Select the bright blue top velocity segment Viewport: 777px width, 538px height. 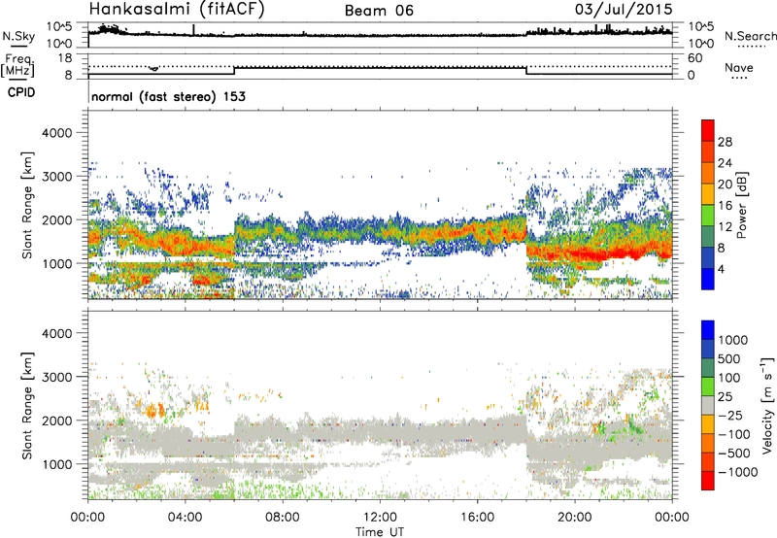708,330
